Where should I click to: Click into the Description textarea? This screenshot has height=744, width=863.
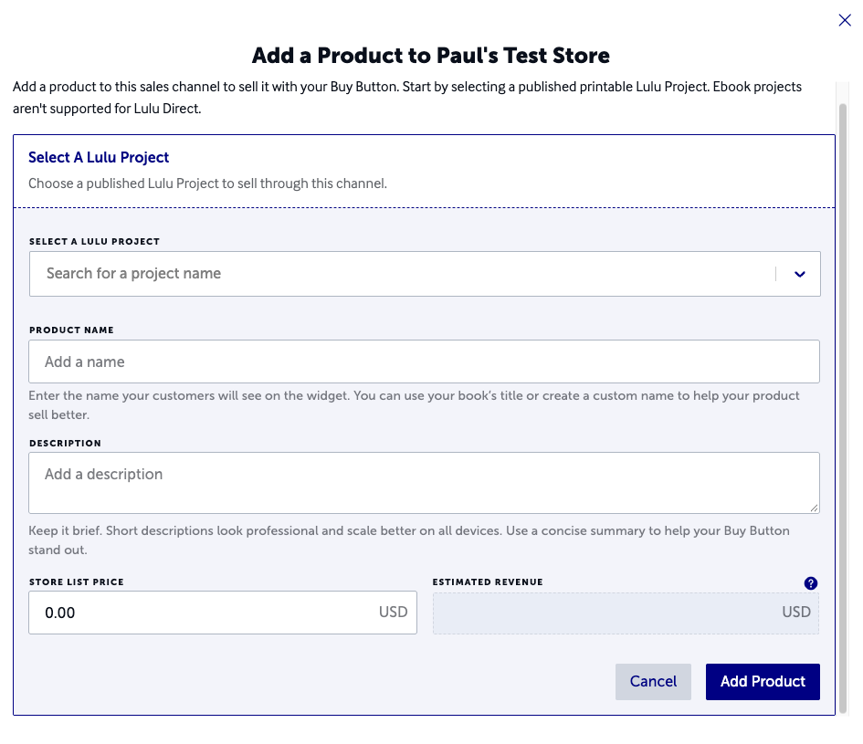pyautogui.click(x=424, y=483)
